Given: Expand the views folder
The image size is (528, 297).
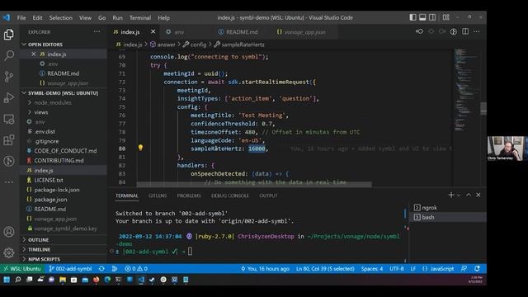Looking at the screenshot, I should [64, 112].
